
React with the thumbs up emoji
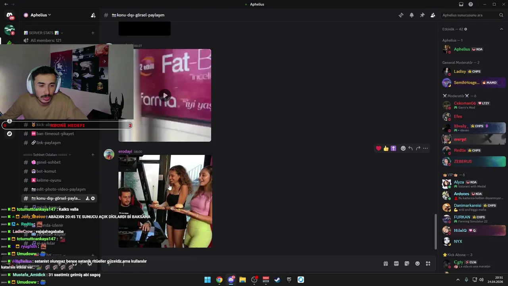(x=386, y=148)
